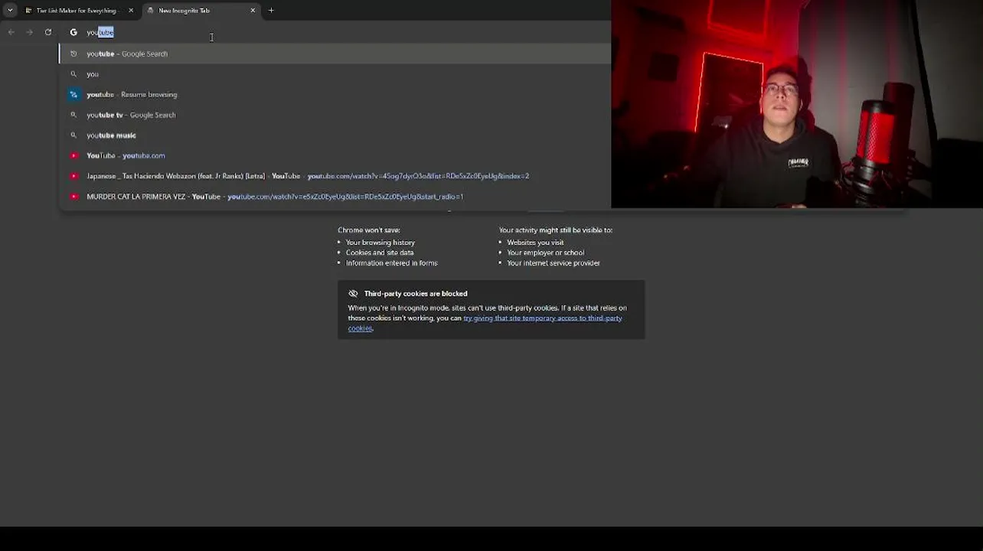Click YouTube favicon beside MURDER CAT suggestion
Viewport: 983px width, 551px height.
pos(73,197)
